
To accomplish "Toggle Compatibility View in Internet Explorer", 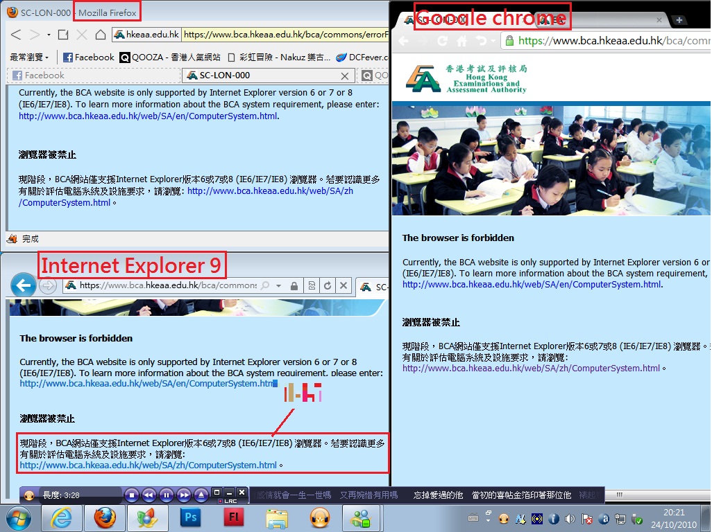I will (312, 285).
